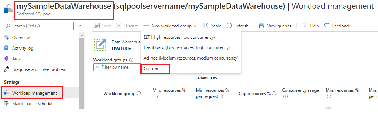Expand the New workload group dropdown chevron
Image resolution: width=378 pixels, height=133 pixels.
196,26
